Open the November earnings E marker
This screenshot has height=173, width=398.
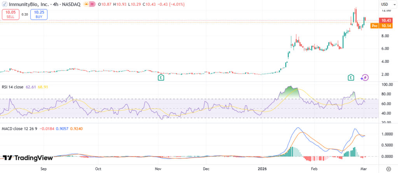pyautogui.click(x=160, y=78)
